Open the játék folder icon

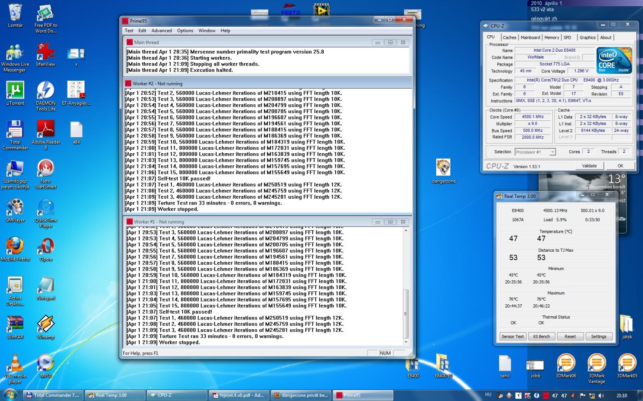coord(627,327)
